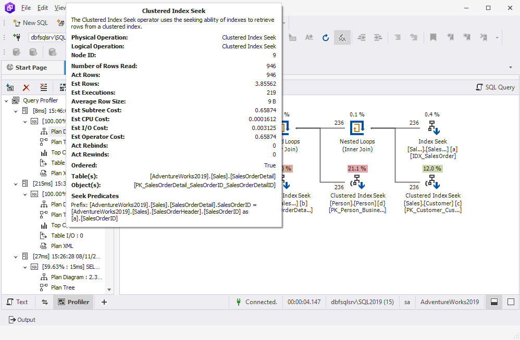The image size is (520, 340).
Task: Click the commit transaction database icon
Action: 52,53
